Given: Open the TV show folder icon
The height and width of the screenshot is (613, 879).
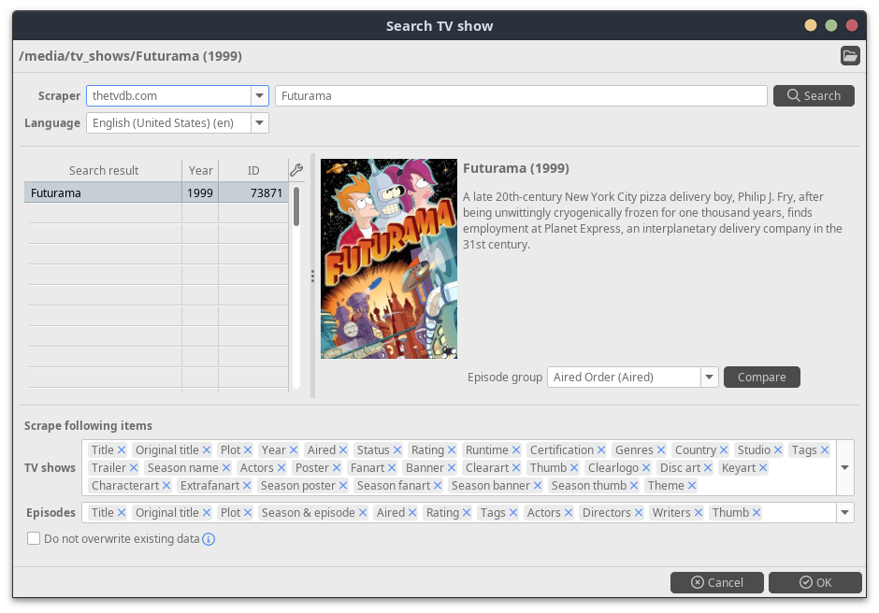Looking at the screenshot, I should tap(849, 56).
